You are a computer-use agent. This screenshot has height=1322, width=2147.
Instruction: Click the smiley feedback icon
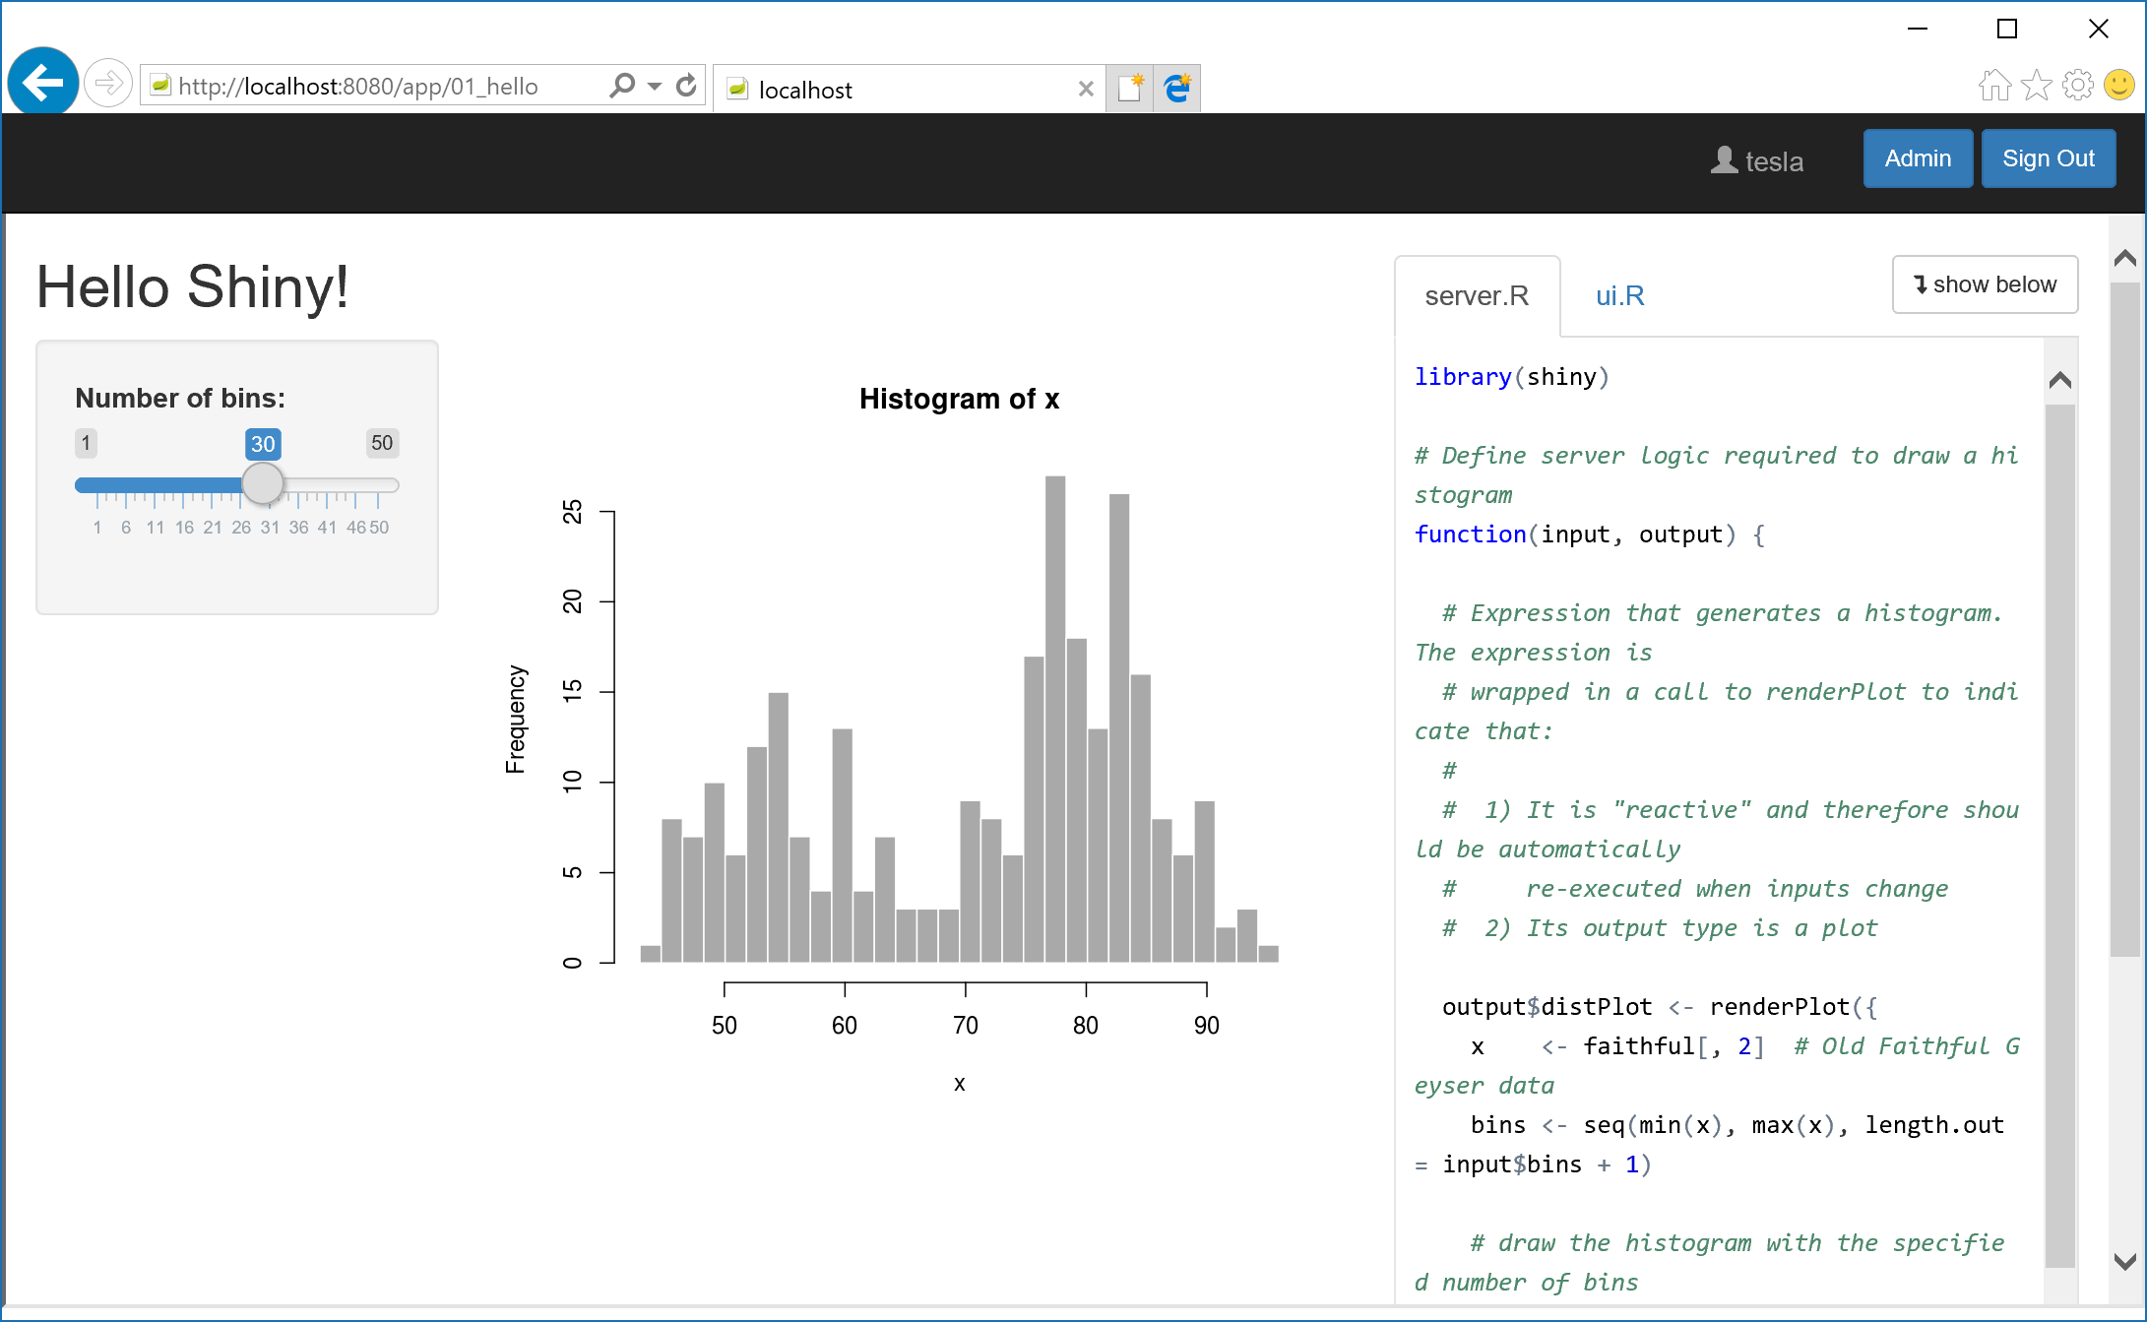pos(2118,86)
